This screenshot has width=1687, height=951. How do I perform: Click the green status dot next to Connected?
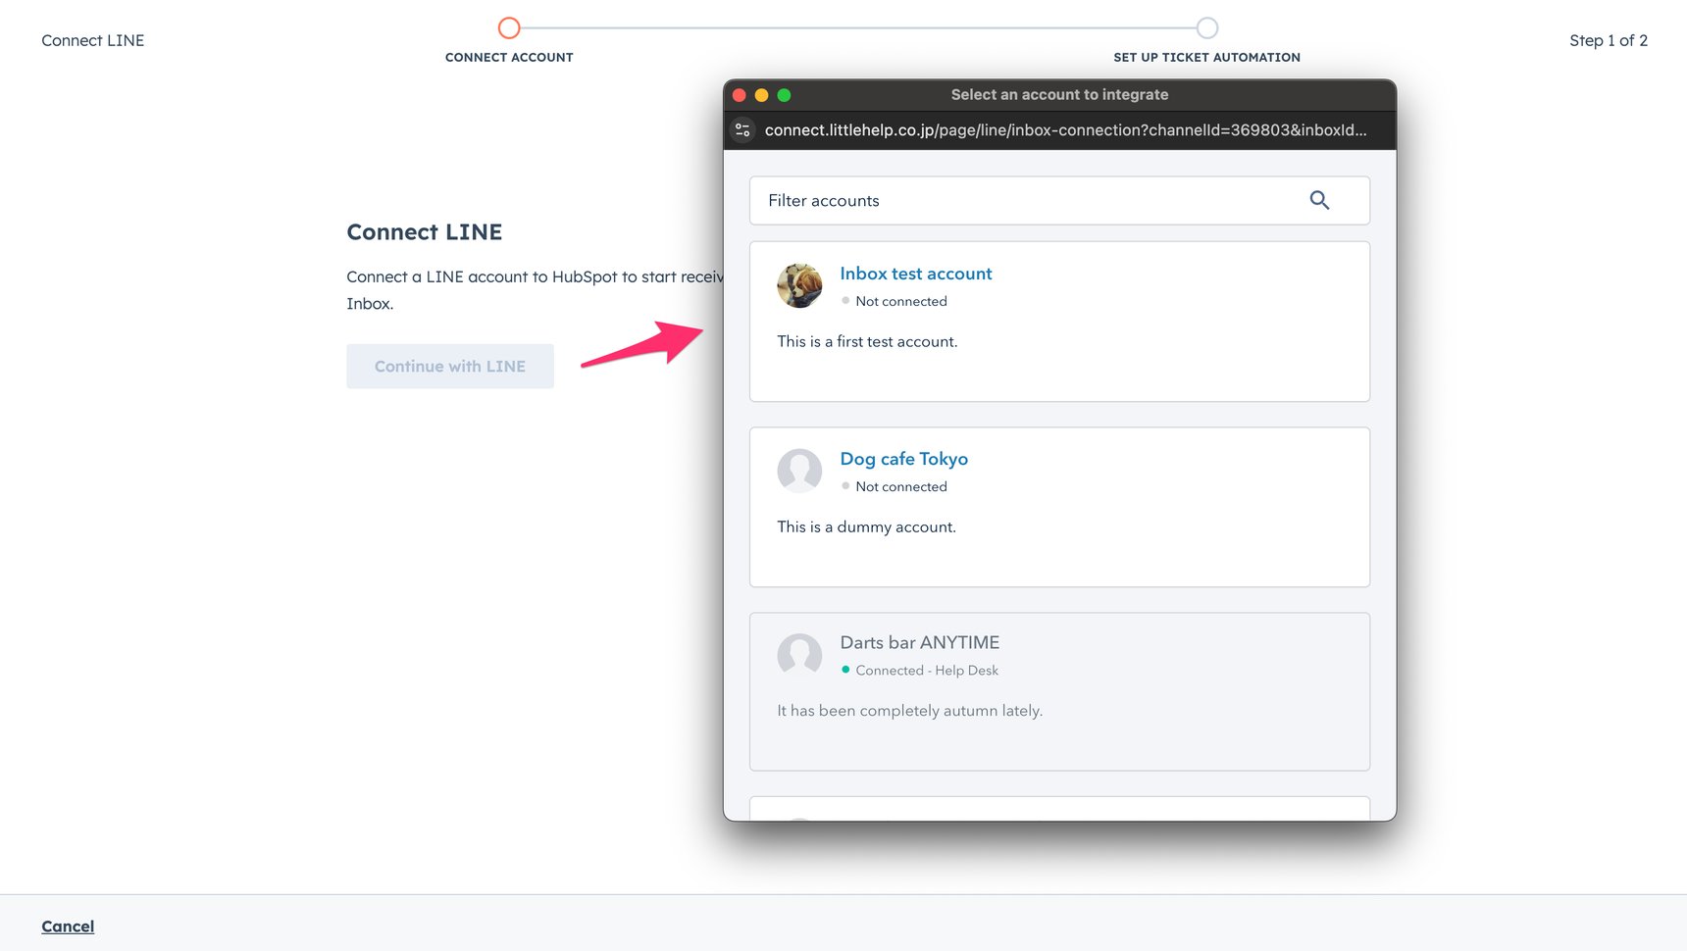pyautogui.click(x=844, y=670)
